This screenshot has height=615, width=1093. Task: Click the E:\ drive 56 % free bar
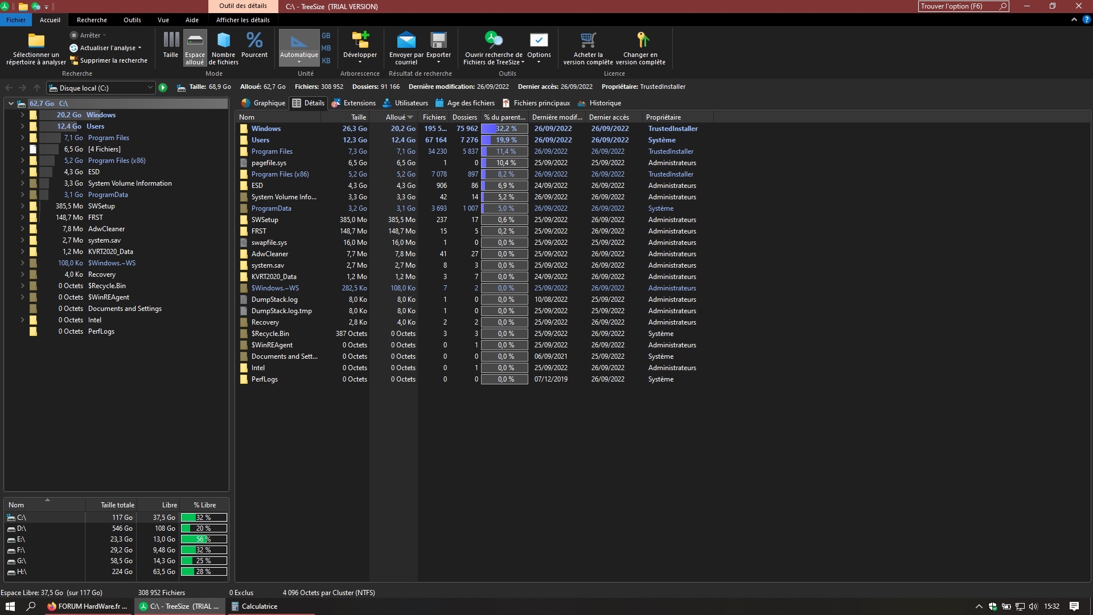tap(204, 539)
